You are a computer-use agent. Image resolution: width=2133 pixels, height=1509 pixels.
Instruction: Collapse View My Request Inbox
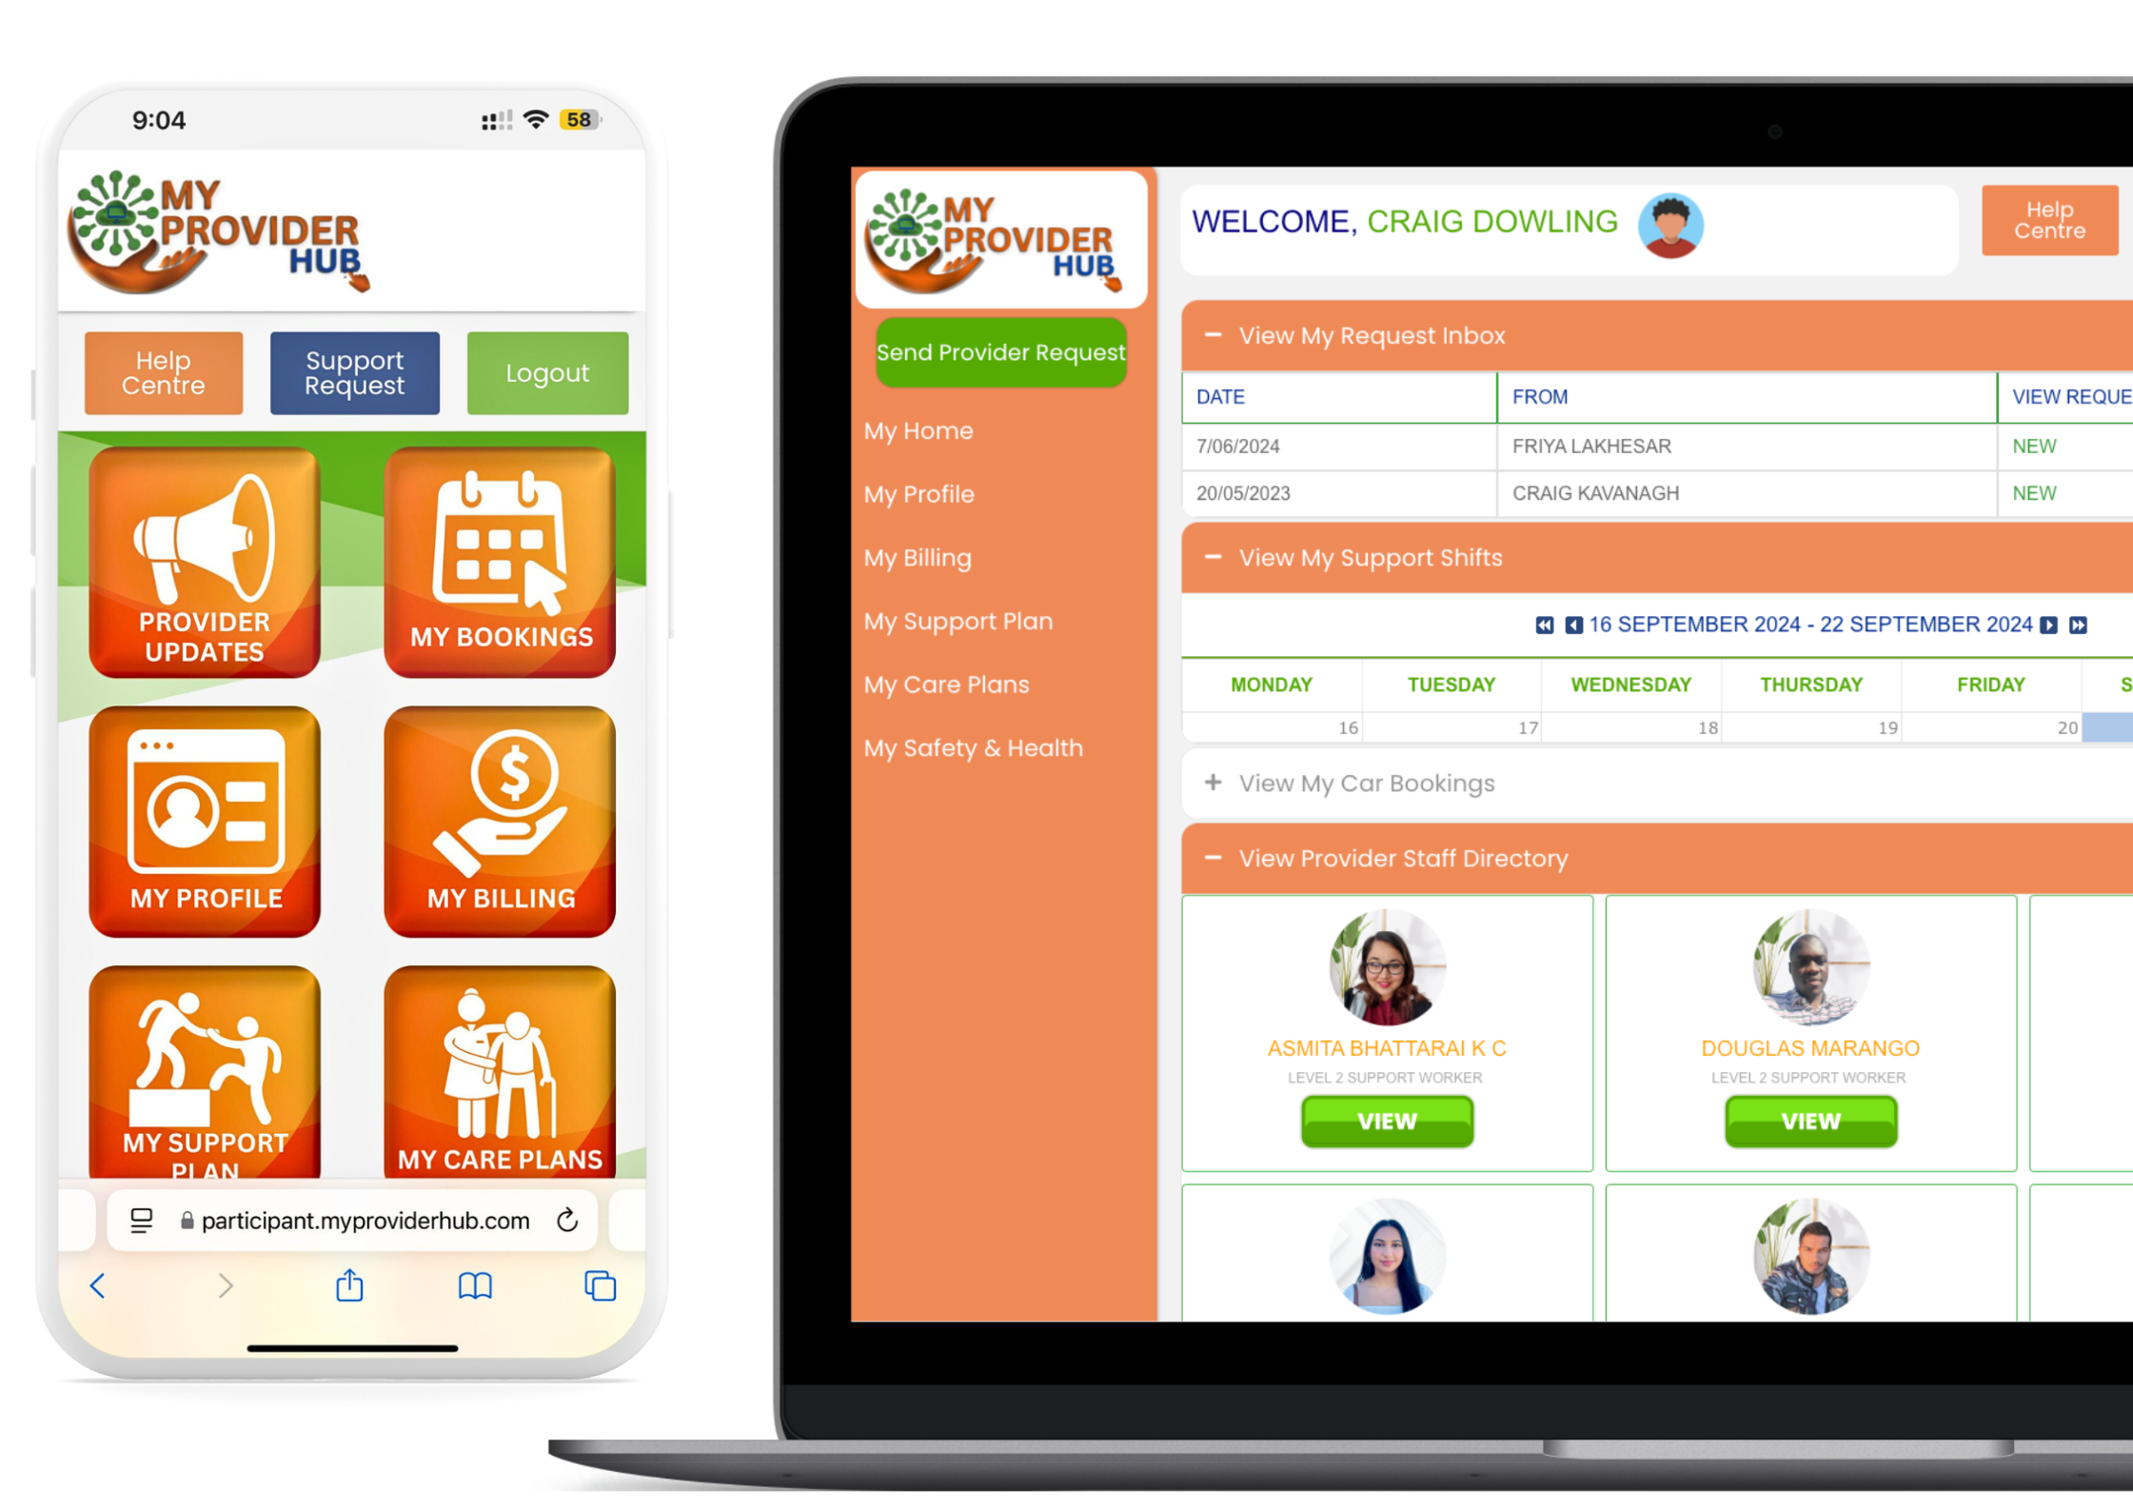[x=1211, y=335]
